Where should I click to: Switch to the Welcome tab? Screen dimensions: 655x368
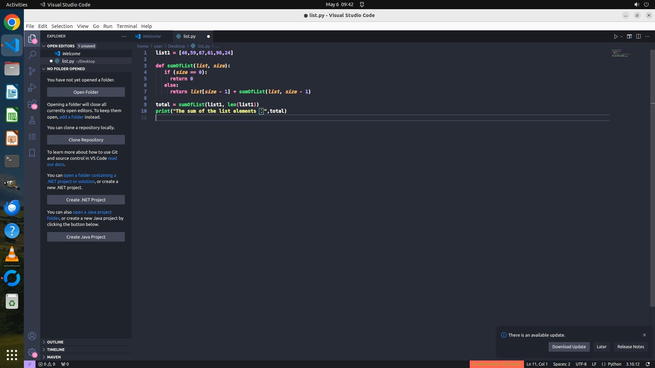[x=151, y=36]
